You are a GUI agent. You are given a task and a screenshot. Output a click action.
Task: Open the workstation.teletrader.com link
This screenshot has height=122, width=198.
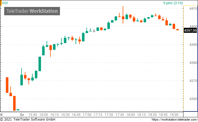point(175,119)
